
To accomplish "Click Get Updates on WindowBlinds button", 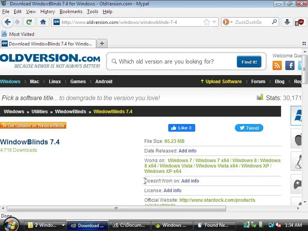I will click(x=33, y=126).
